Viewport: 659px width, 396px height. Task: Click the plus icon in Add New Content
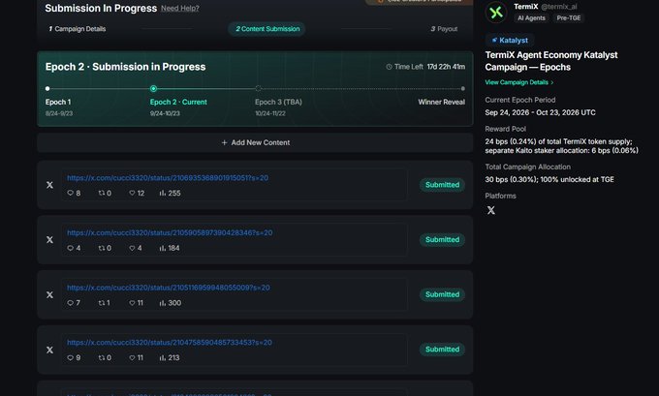click(225, 142)
